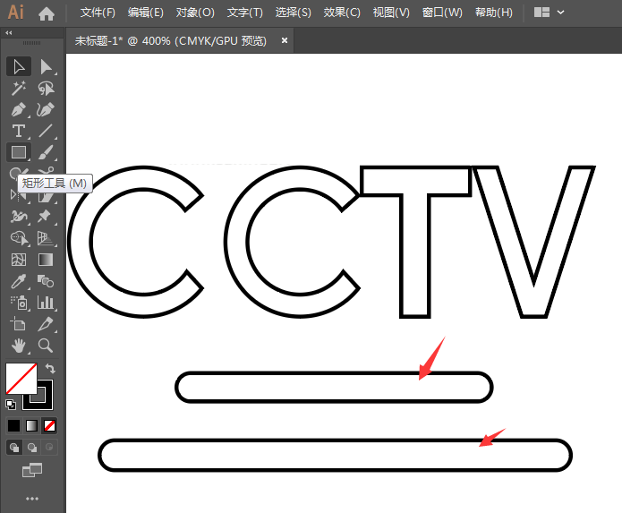Reset to default fill and stroke
The height and width of the screenshot is (513, 622).
click(x=11, y=405)
